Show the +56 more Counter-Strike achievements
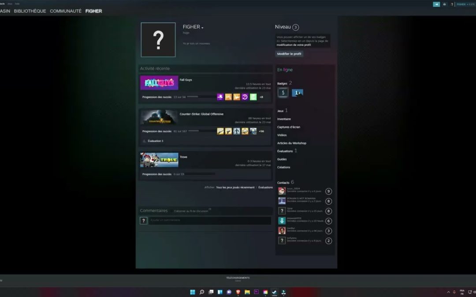476x297 pixels. tap(261, 131)
